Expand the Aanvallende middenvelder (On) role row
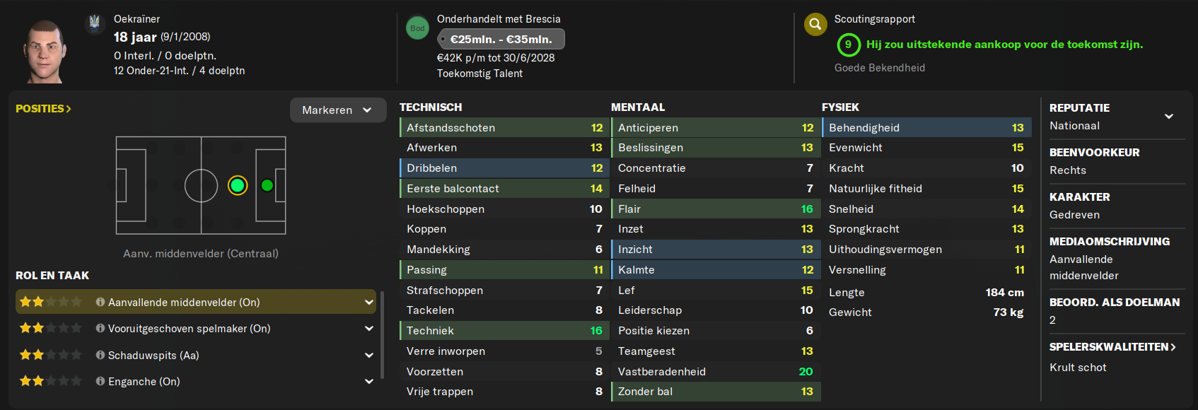 click(196, 302)
